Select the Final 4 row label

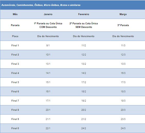tap(15, 73)
